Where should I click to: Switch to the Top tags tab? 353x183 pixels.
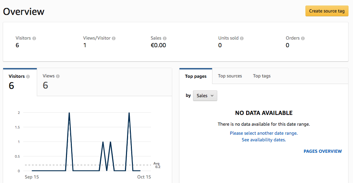click(x=262, y=76)
